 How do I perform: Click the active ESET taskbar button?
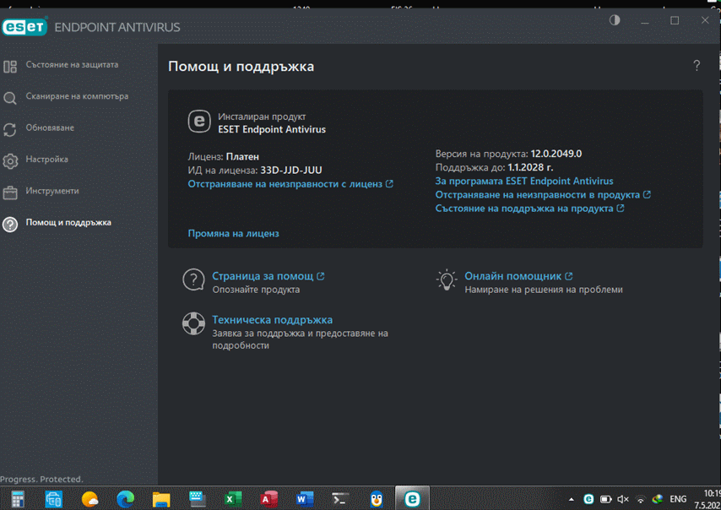tap(413, 498)
